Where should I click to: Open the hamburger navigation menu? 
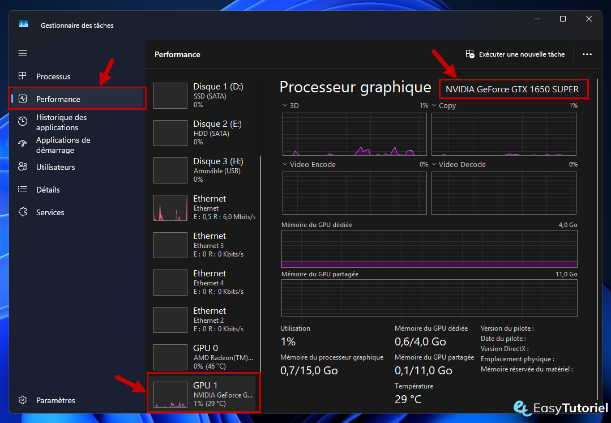coord(23,53)
